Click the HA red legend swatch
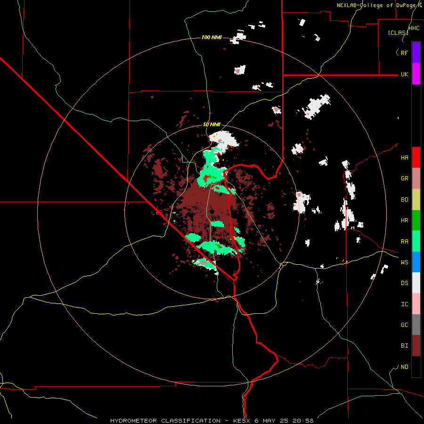 (x=416, y=157)
